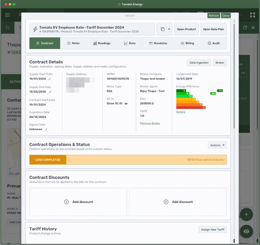
Task: Click the Audit tab clock icon
Action: click(209, 43)
